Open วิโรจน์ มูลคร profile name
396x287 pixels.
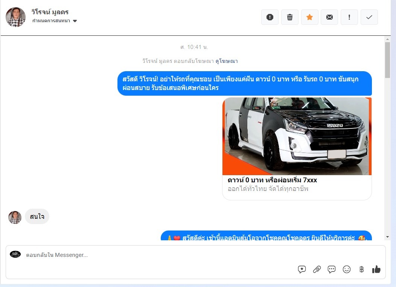click(x=50, y=12)
